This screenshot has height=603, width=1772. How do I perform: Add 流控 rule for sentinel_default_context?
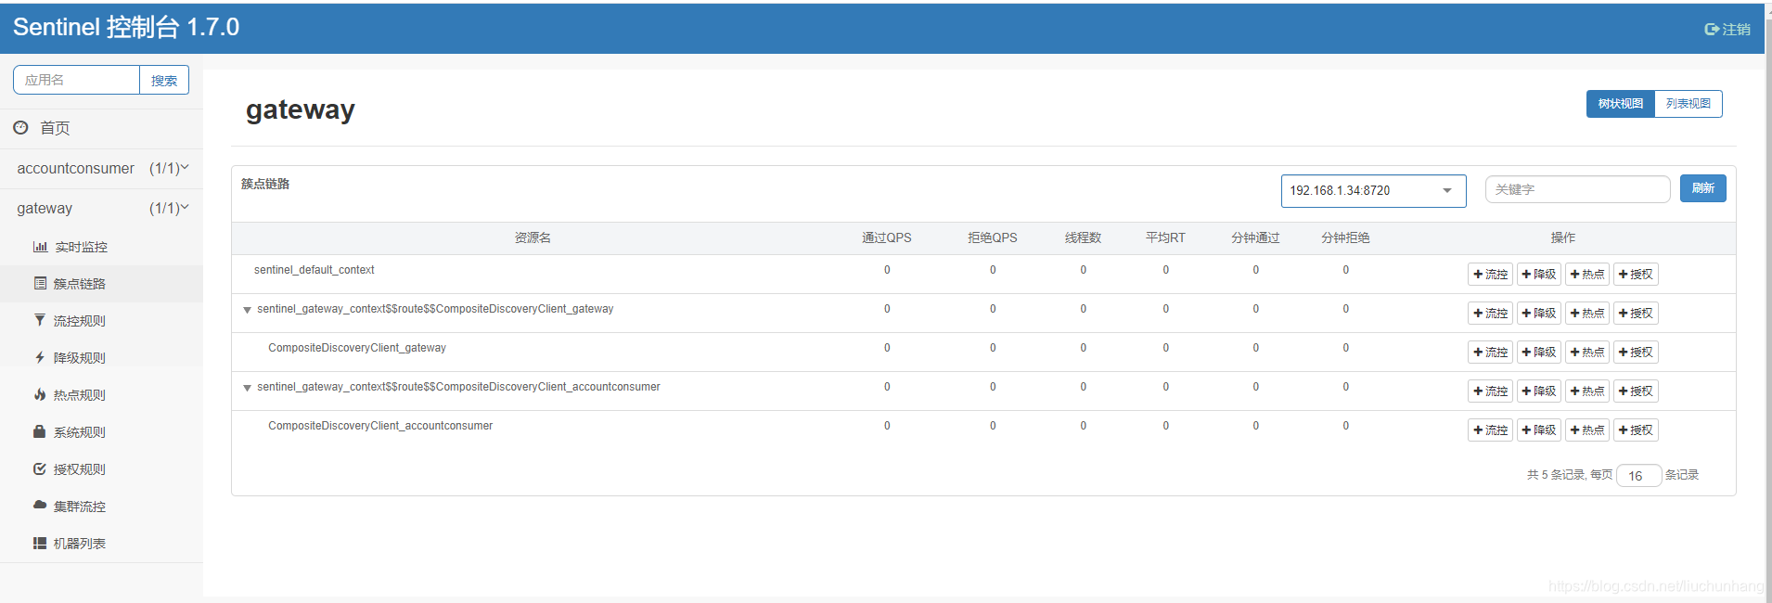pos(1490,275)
